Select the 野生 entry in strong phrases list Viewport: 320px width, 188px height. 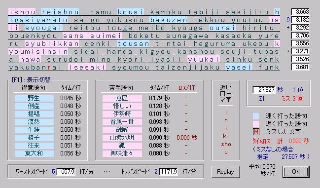(x=34, y=98)
